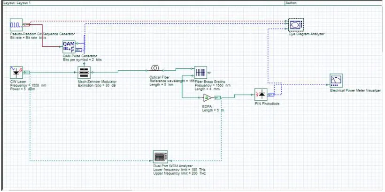385x192 pixels.
Task: Click the Electrical Power Meter Visualizer icon
Action: click(336, 81)
